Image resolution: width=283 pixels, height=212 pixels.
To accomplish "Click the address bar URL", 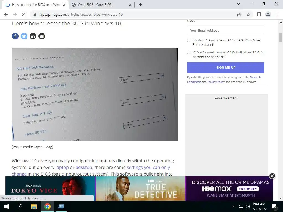I will (81, 14).
